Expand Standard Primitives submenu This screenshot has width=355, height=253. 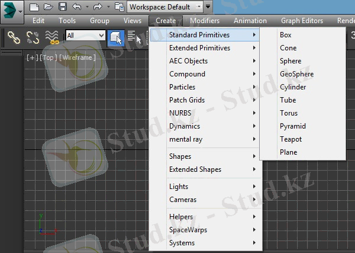pos(205,35)
